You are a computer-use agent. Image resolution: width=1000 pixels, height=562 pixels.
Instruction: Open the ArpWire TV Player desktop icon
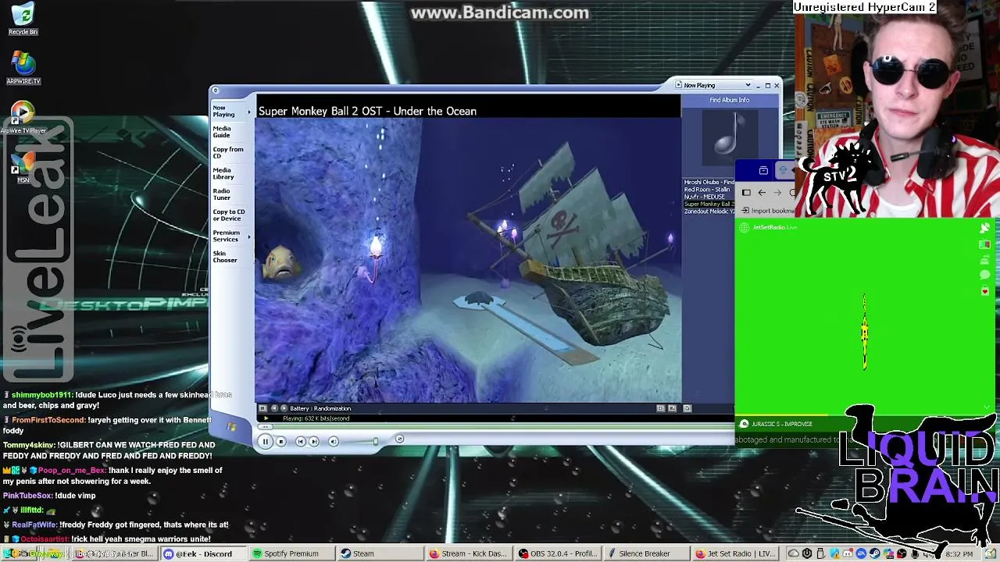[23, 119]
